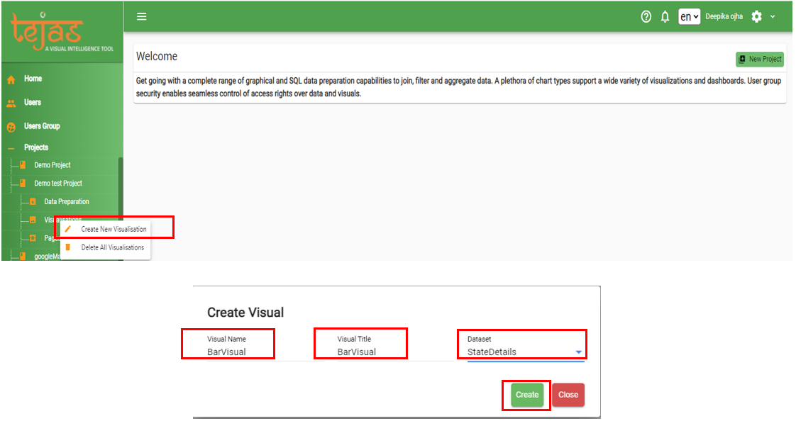Viewport: 796px width, 421px height.
Task: Open the settings gear icon
Action: (756, 16)
